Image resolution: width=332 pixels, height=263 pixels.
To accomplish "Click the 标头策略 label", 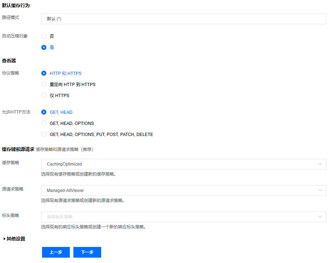I will (x=11, y=216).
